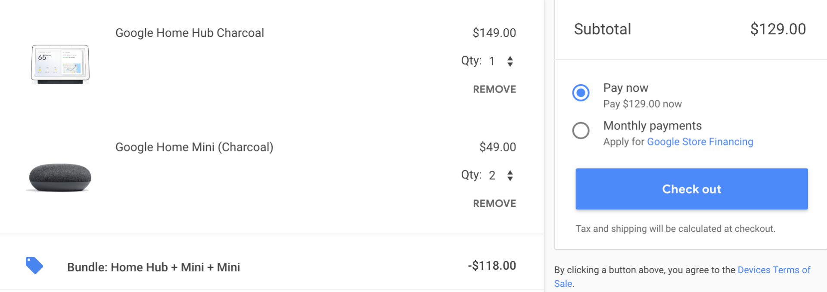Screen dimensions: 827x292
Task: Remove Google Home Hub Charcoal from cart
Action: click(x=494, y=89)
